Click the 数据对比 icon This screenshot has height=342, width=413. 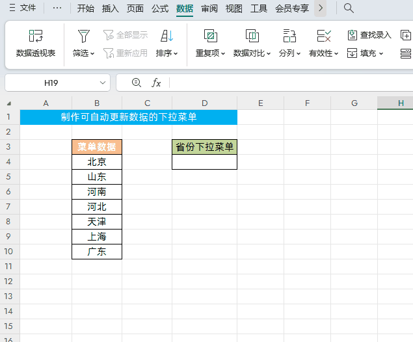coord(252,36)
